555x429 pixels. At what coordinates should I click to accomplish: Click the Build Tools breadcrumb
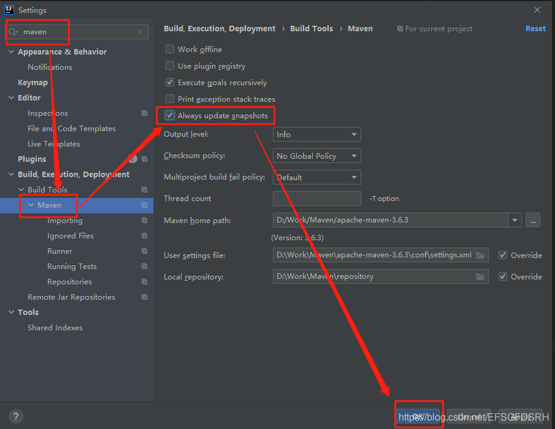[x=312, y=29]
